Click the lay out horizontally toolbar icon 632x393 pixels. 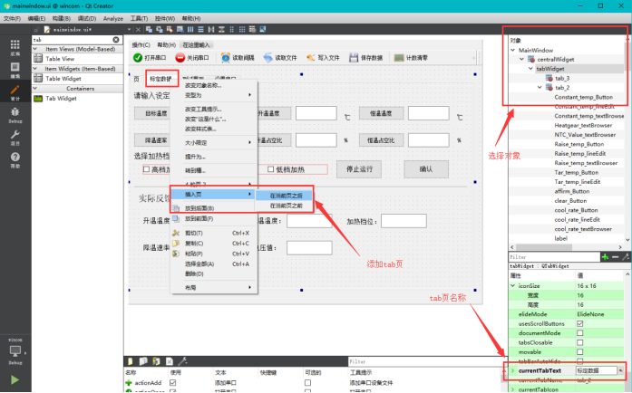(190, 29)
